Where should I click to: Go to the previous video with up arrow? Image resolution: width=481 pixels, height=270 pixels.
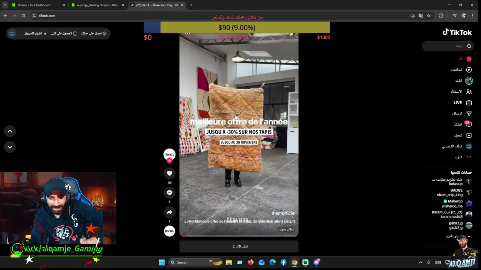point(10,131)
